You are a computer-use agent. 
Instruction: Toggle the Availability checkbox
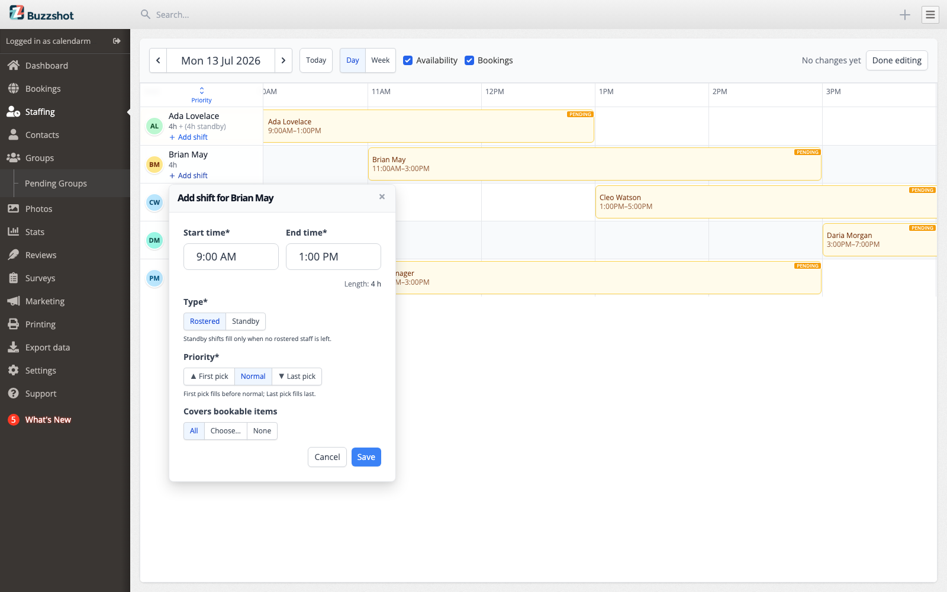click(408, 60)
